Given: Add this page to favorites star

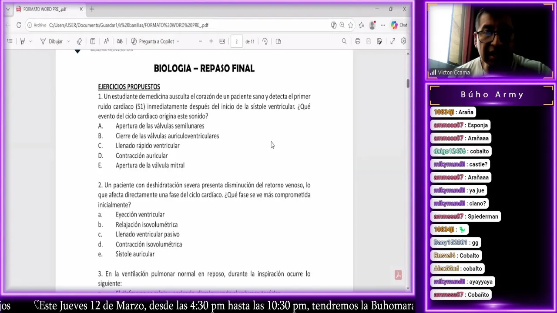Looking at the screenshot, I should [x=351, y=25].
